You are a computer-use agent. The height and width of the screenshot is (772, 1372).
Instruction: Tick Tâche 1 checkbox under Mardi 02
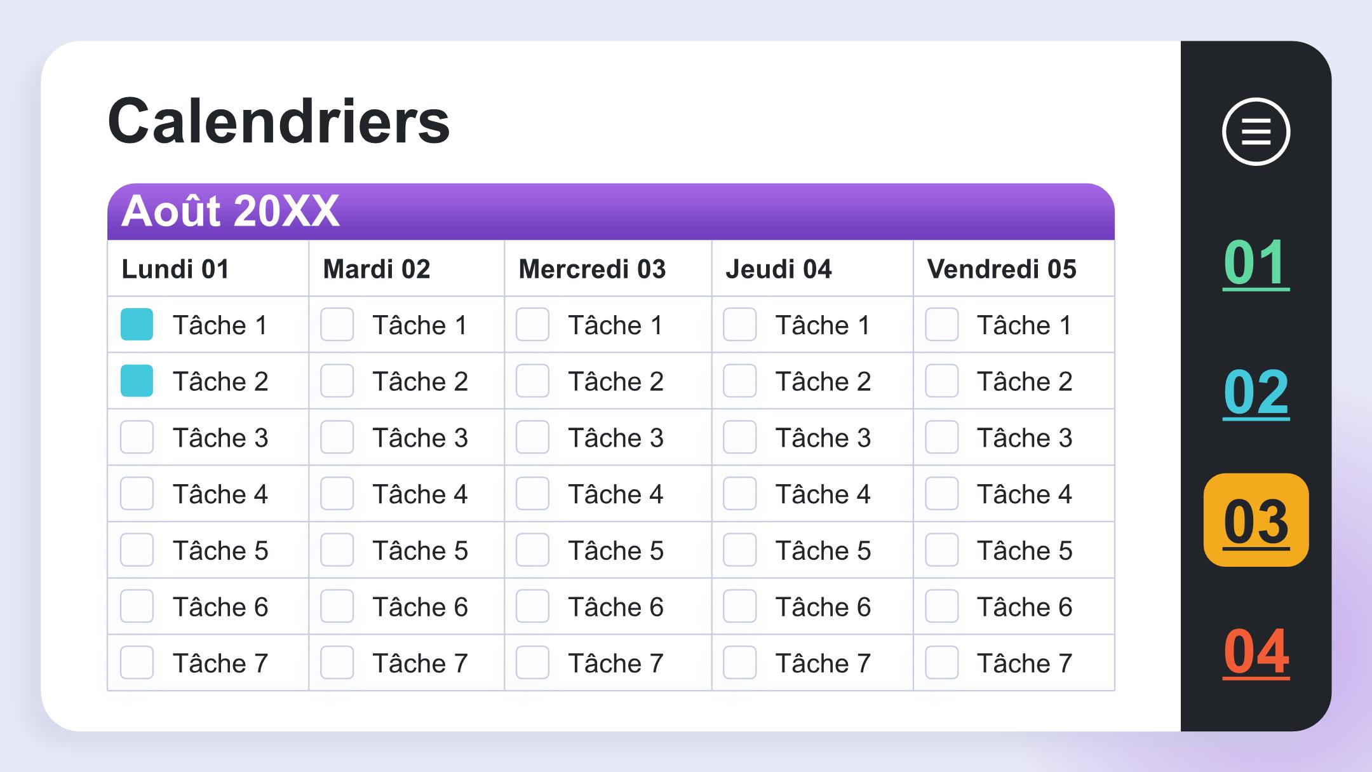[337, 324]
